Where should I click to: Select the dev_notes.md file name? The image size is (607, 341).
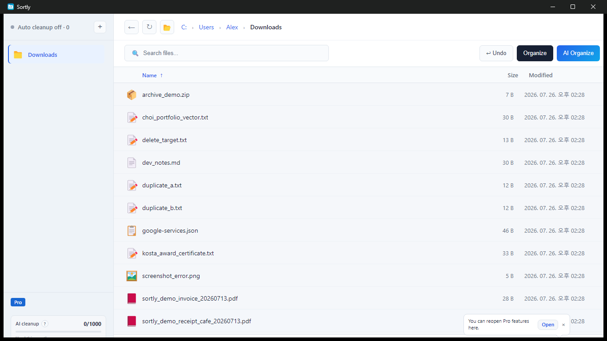point(161,163)
